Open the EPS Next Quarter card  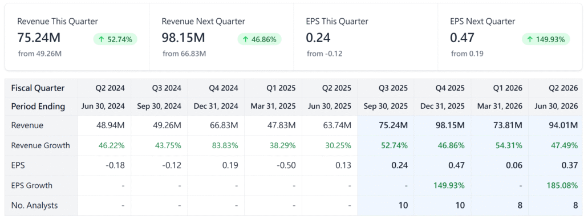(510, 37)
